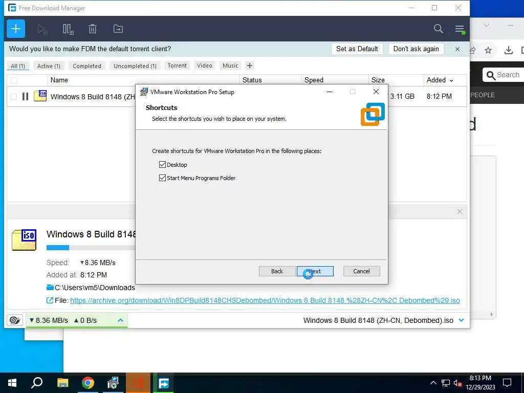This screenshot has height=393, width=524.
Task: Open Google Chrome from taskbar
Action: [x=88, y=383]
